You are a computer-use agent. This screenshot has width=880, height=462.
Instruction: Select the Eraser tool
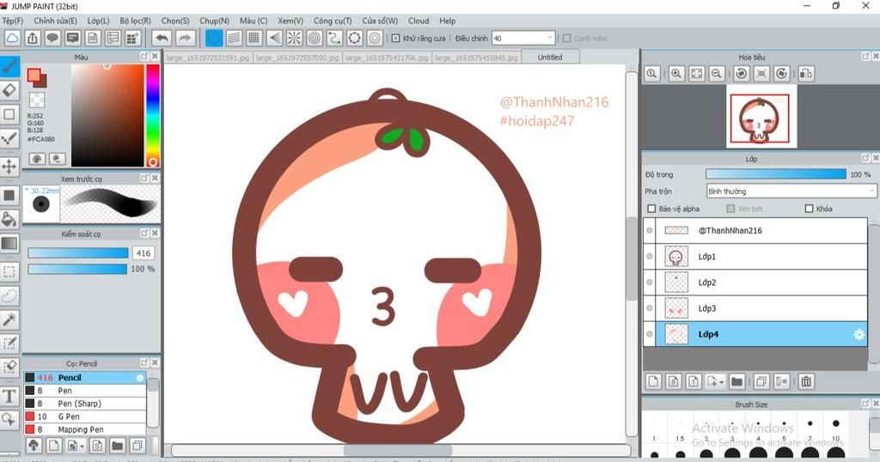tap(9, 90)
